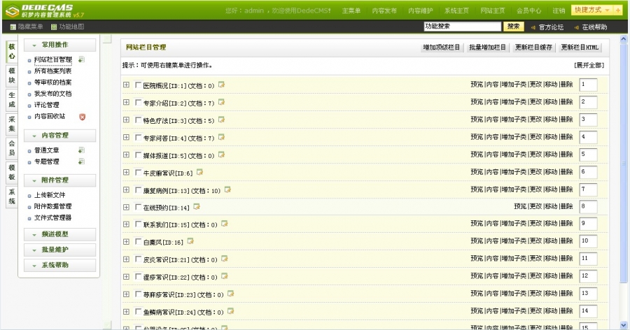This screenshot has height=330, width=630.
Task: Click 注销 to log out
Action: tap(559, 11)
